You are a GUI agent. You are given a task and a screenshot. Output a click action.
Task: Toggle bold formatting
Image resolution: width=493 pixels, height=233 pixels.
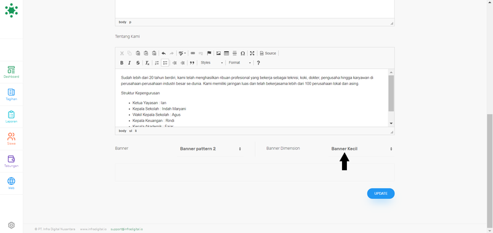click(x=122, y=63)
